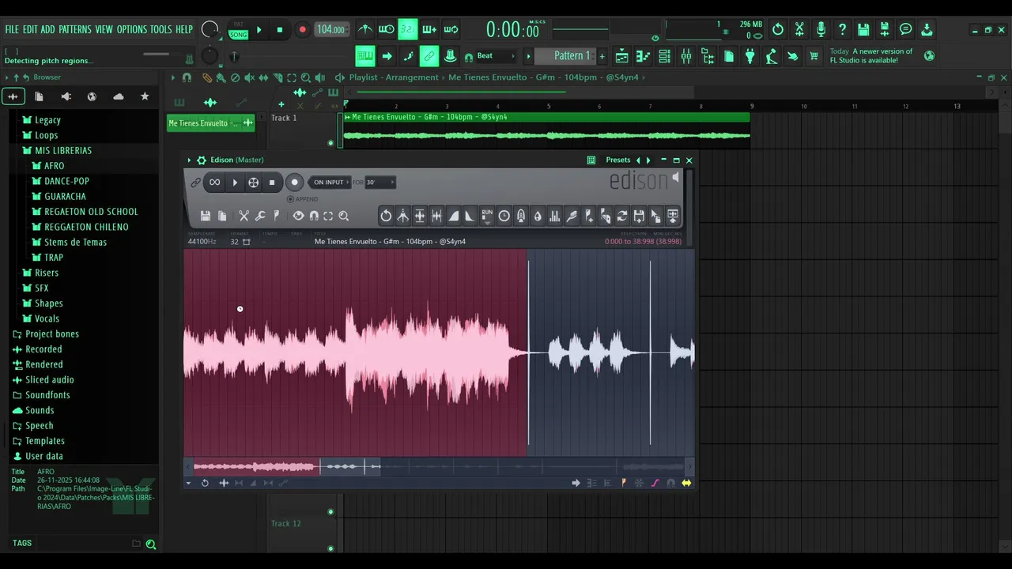
Task: Toggle PAT/SONG mode switch
Action: click(x=238, y=30)
